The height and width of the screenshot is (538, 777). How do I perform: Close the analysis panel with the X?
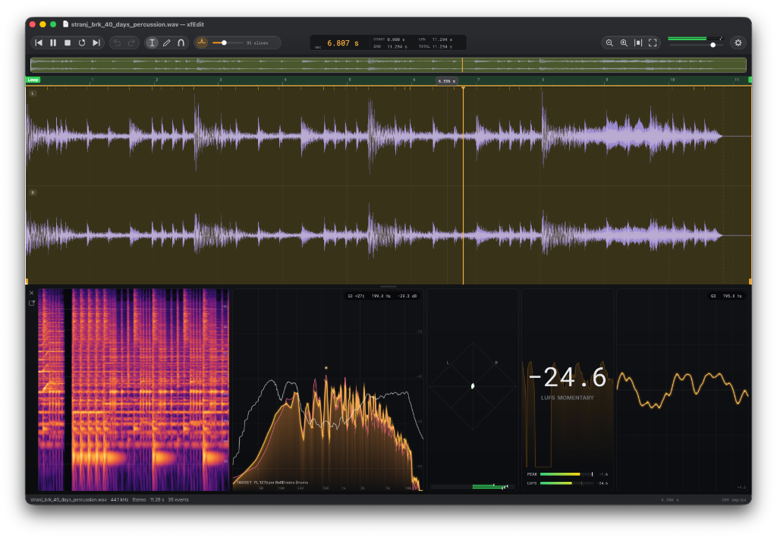pos(32,293)
